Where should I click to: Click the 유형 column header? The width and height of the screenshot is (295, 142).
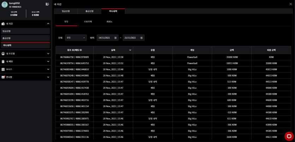(x=153, y=50)
